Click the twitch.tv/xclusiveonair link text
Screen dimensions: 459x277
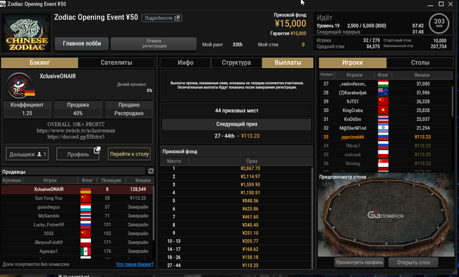click(x=76, y=131)
